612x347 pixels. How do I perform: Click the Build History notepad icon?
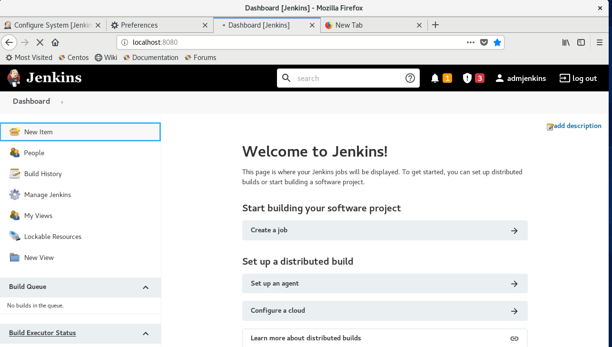coord(15,174)
